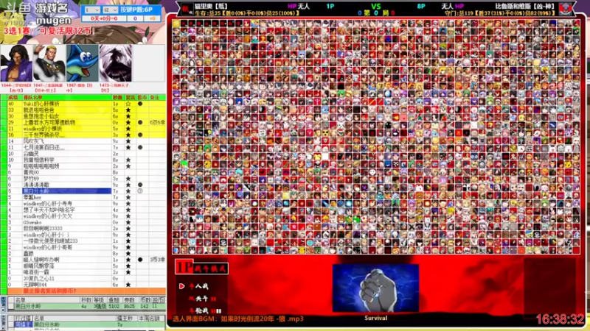590x331 pixels.
Task: Click the black dot in the score-40 row
Action: [x=140, y=104]
